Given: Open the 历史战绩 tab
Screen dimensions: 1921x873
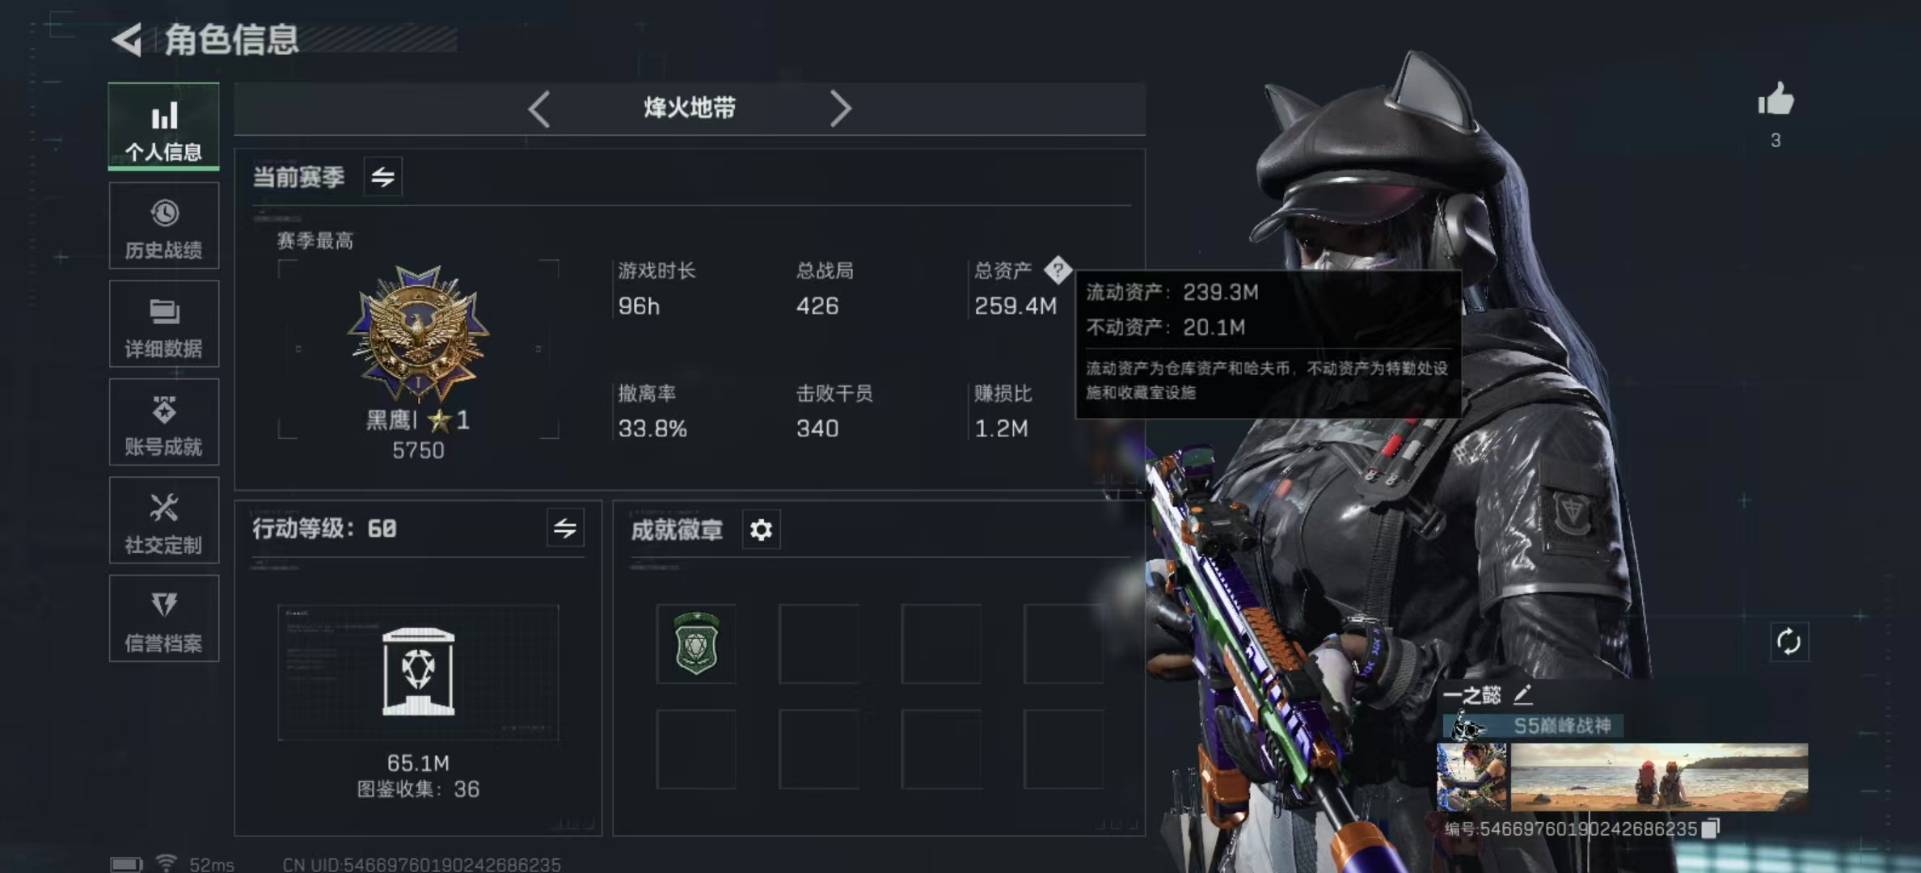Looking at the screenshot, I should coord(164,226).
